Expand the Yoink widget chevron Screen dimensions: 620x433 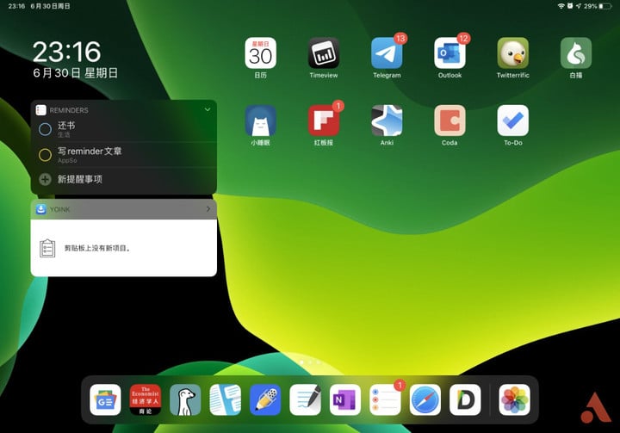(x=208, y=209)
